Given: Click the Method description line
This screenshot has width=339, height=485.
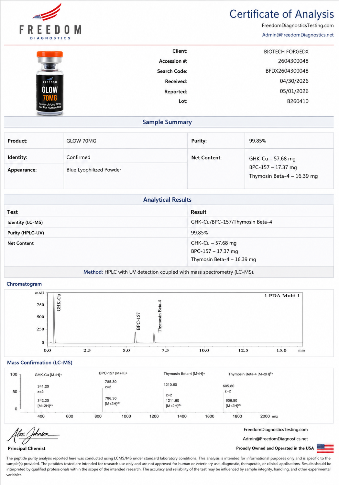Looking at the screenshot, I should click(x=169, y=272).
